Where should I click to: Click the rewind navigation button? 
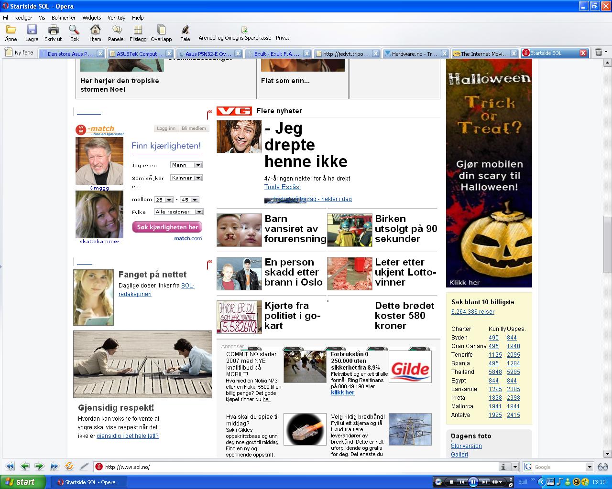(10, 467)
